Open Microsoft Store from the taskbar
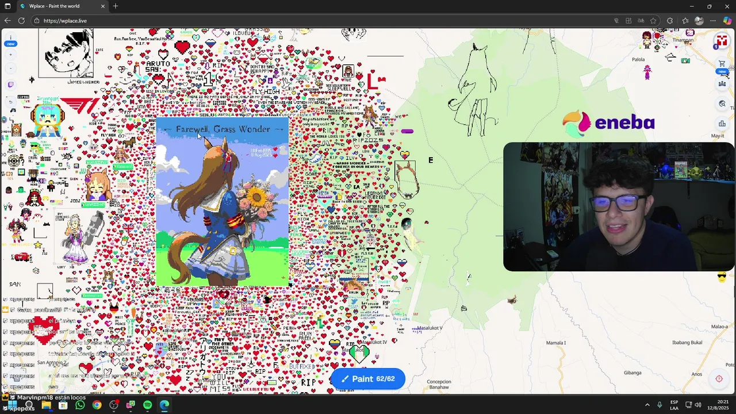Screen dimensions: 736x414 click(63, 405)
